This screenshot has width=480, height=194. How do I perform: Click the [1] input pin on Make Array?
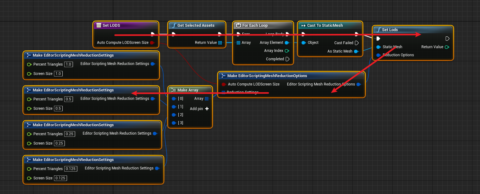174,107
